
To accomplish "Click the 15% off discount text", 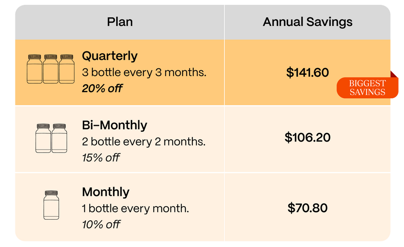I will click(x=101, y=157).
